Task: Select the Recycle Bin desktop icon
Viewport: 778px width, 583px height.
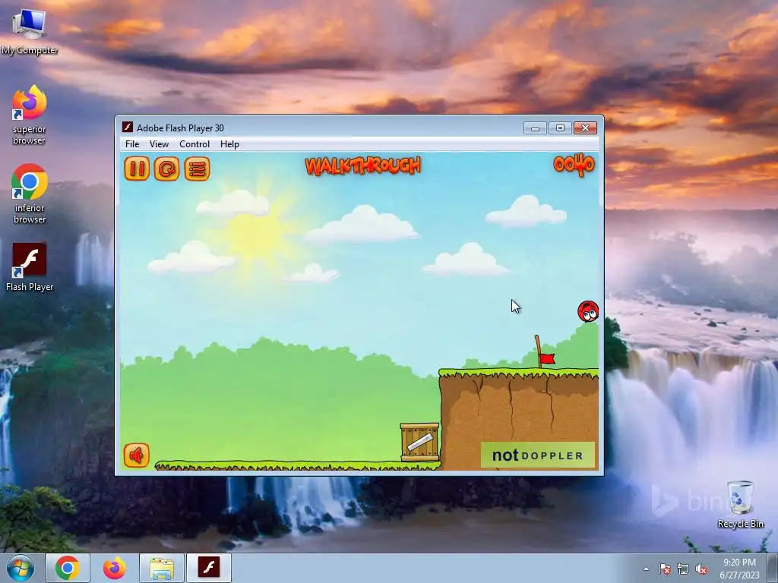Action: coord(740,504)
